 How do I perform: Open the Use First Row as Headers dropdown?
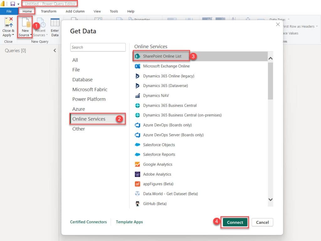pos(317,26)
